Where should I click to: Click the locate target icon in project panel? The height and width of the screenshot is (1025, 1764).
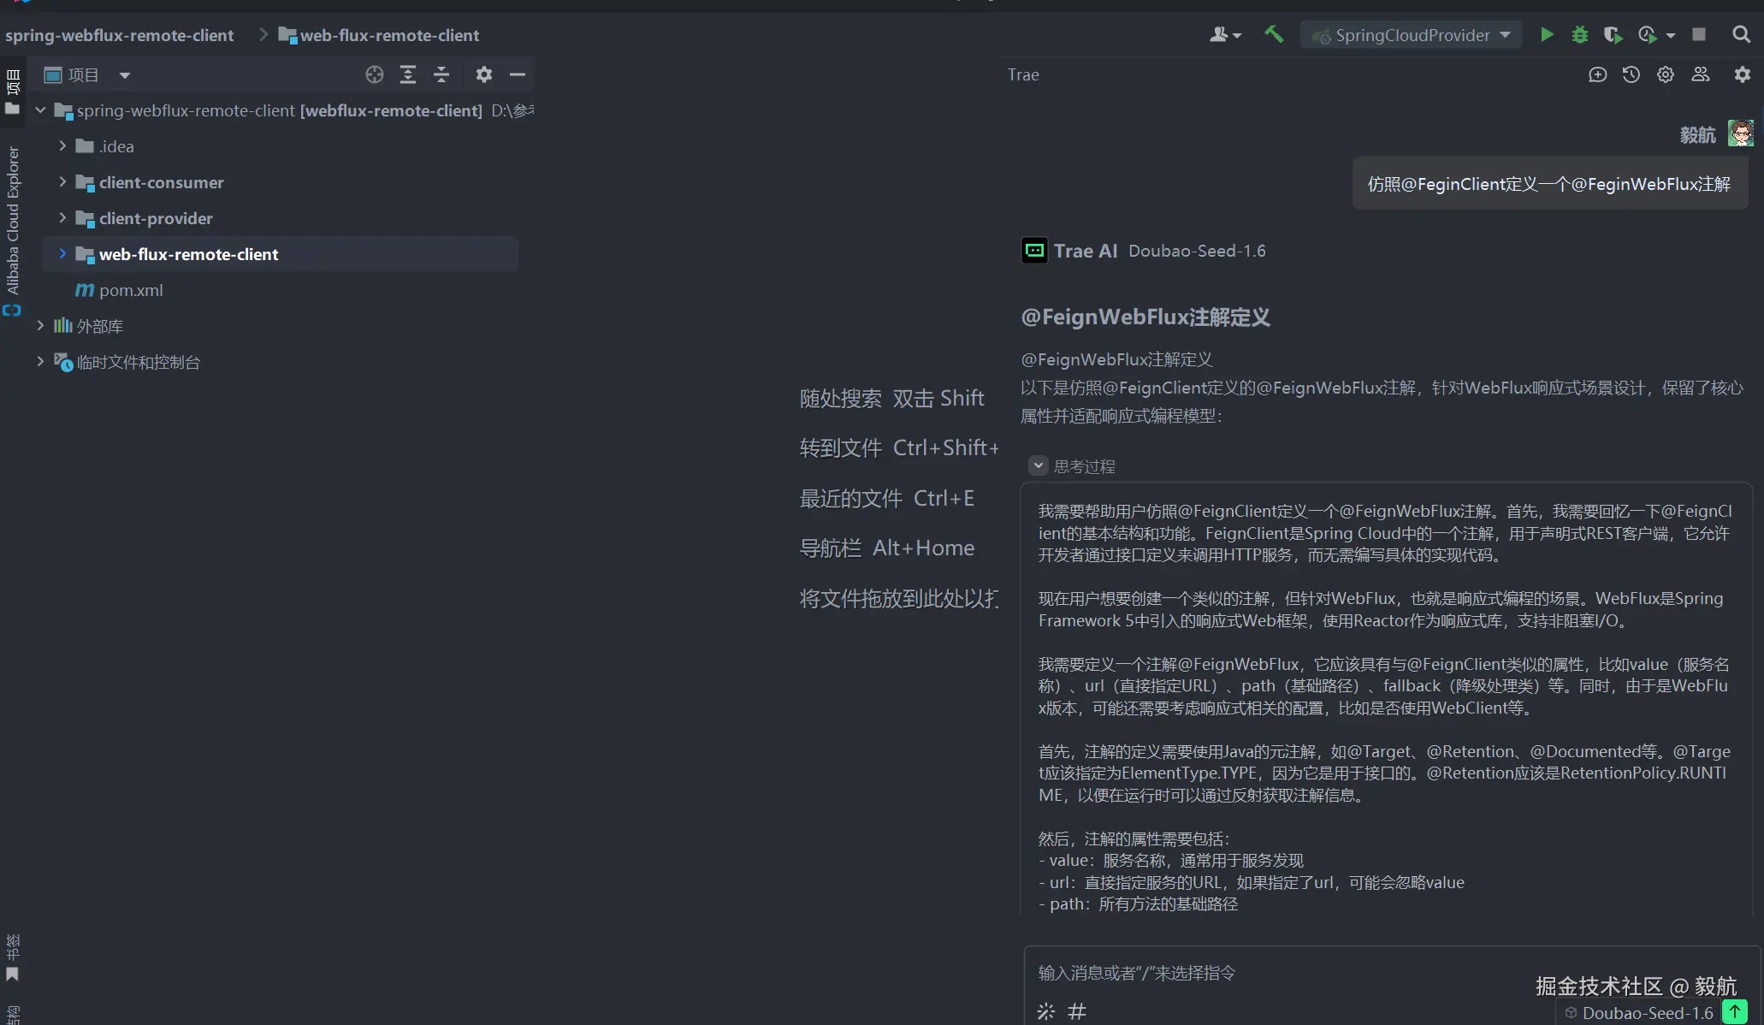[x=374, y=75]
